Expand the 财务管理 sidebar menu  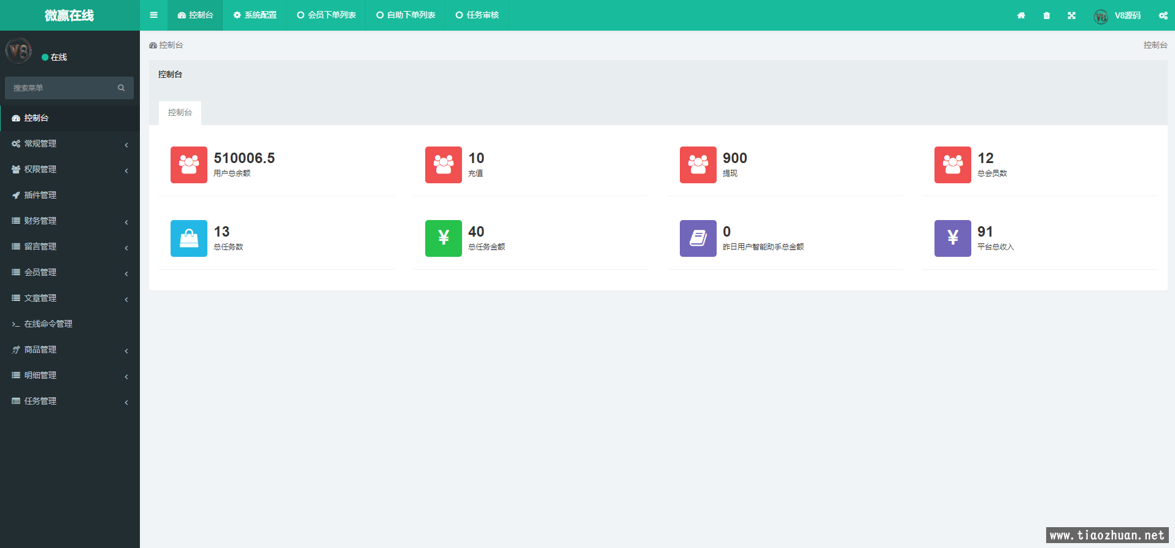tap(70, 221)
